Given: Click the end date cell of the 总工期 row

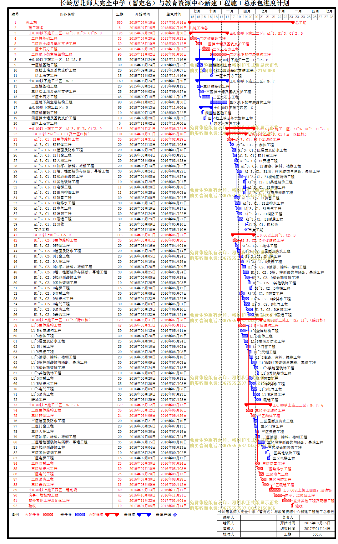Looking at the screenshot, I should 174,22.
